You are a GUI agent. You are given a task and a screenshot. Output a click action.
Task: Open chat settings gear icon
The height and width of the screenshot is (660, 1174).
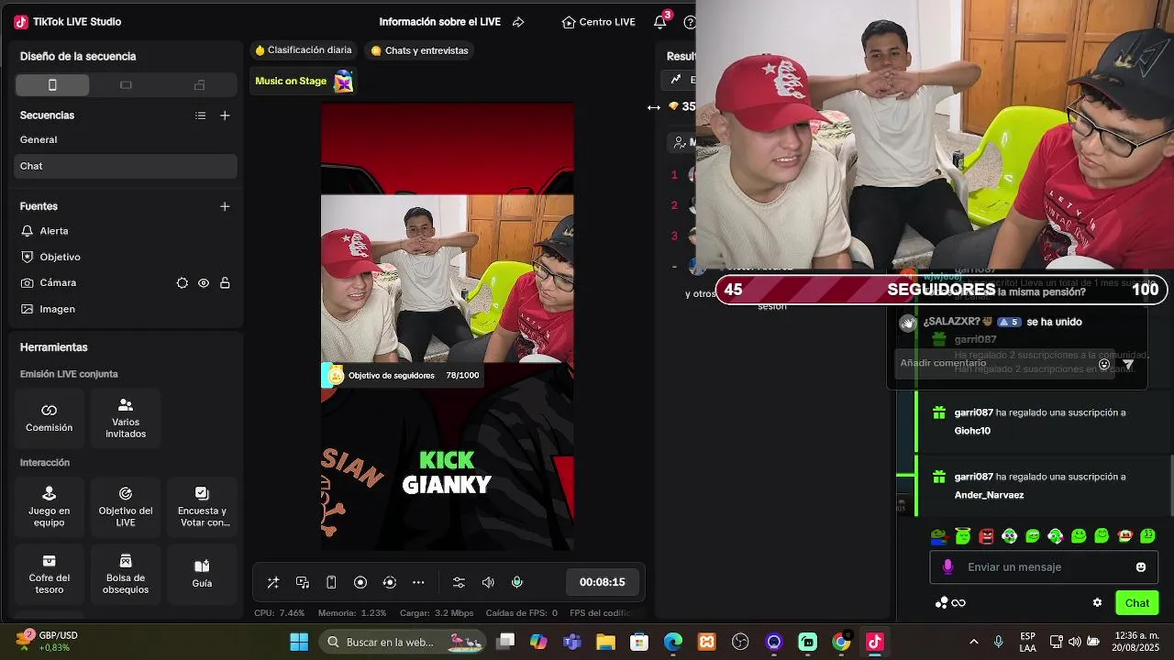tap(1097, 602)
